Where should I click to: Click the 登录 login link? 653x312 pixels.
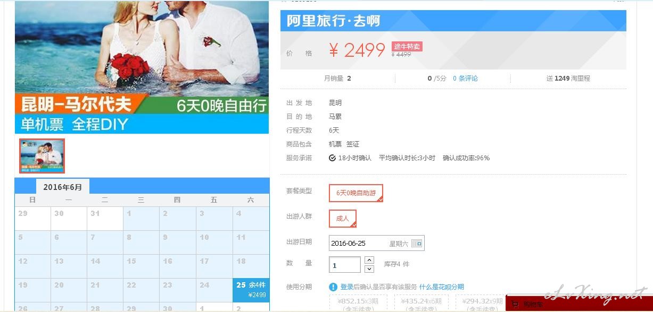pos(346,287)
